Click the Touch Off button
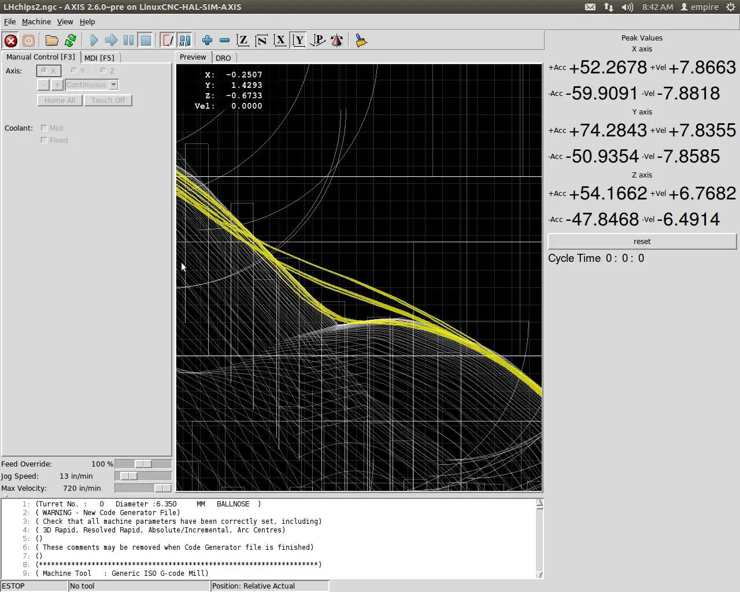The image size is (740, 592). pyautogui.click(x=108, y=100)
